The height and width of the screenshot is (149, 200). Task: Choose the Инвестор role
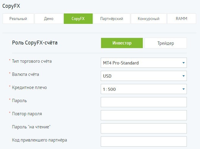(122, 43)
